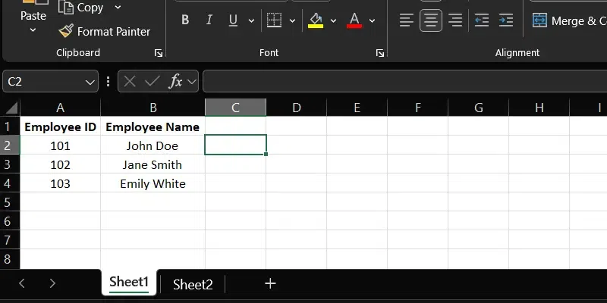Image resolution: width=607 pixels, height=303 pixels.
Task: Select column F header
Action: (418, 108)
